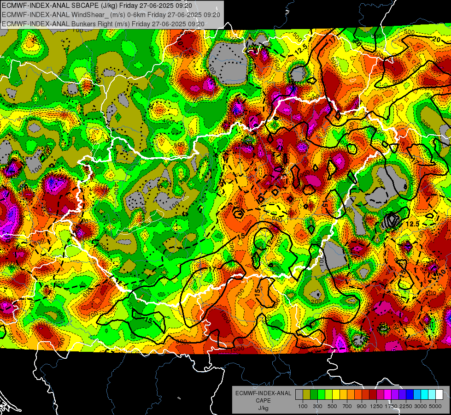The width and height of the screenshot is (451, 415).
Task: Click the 500 legend tick label
Action: click(332, 406)
